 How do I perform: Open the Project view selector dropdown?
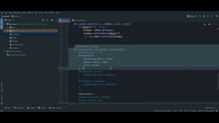(10, 20)
